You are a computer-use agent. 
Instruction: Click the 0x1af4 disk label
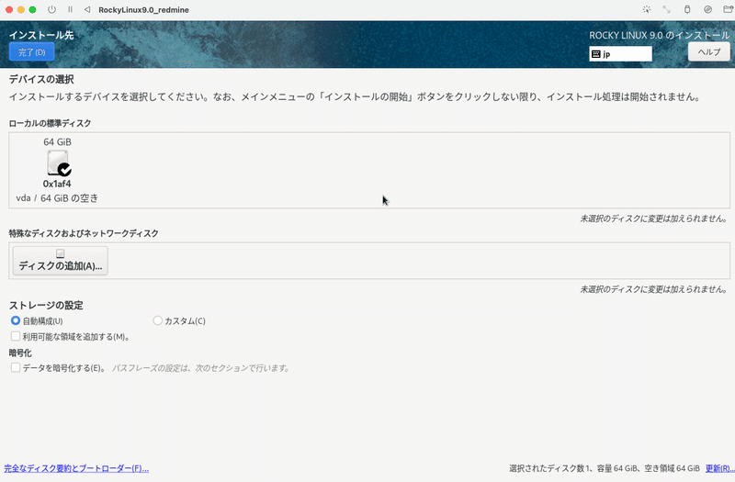(x=57, y=184)
